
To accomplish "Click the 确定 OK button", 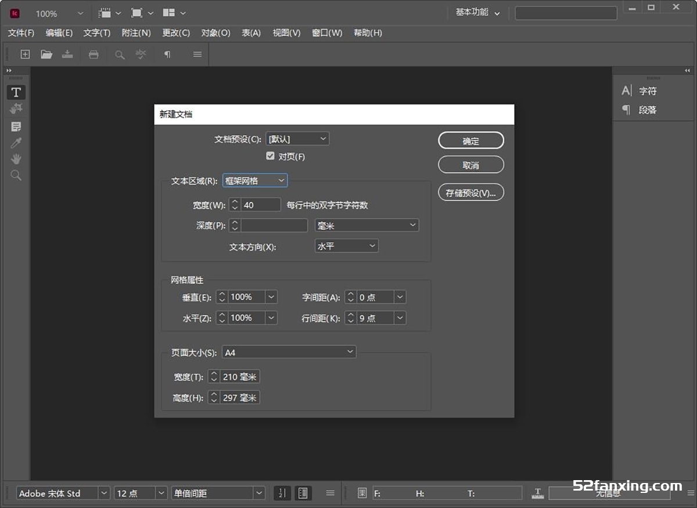I will [471, 140].
